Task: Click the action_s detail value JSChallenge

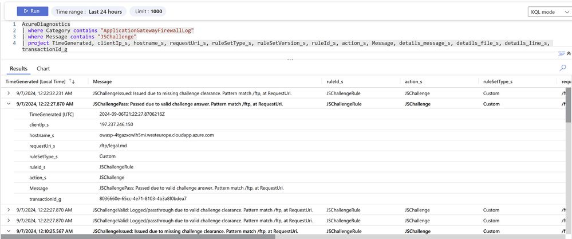Action: point(112,177)
